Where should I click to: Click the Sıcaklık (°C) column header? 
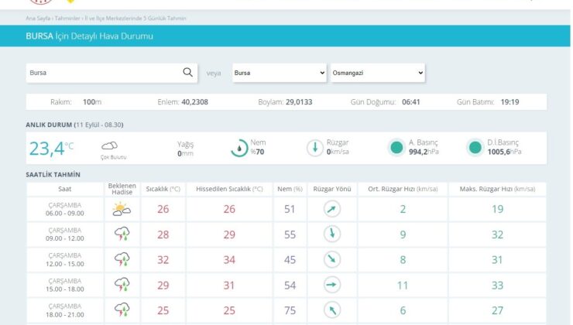(163, 189)
